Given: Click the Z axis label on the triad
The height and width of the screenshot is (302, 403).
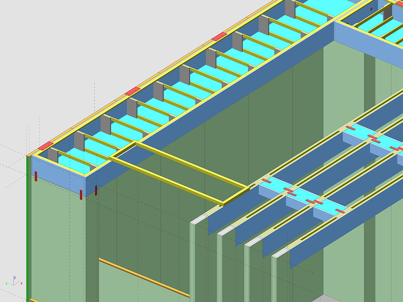Looking at the screenshot, I should click(15, 277).
